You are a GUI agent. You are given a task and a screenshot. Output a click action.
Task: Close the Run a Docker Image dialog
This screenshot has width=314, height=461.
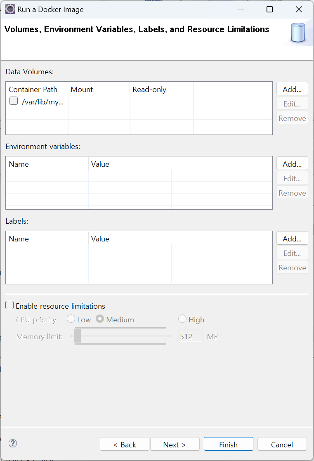[x=299, y=9]
